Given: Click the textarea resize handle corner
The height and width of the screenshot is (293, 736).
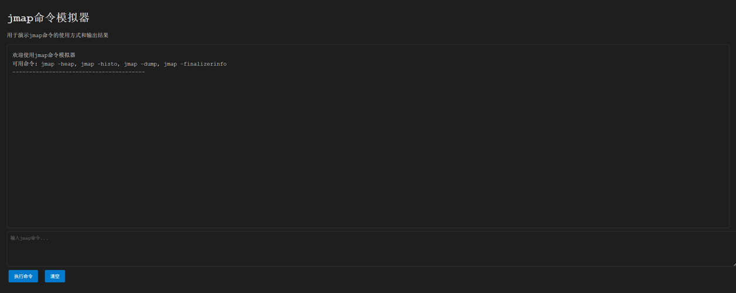Looking at the screenshot, I should (x=733, y=264).
